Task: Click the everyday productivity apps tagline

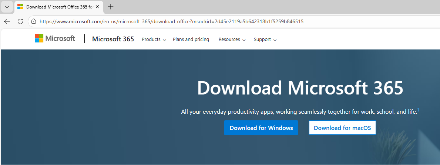Action: pos(299,112)
